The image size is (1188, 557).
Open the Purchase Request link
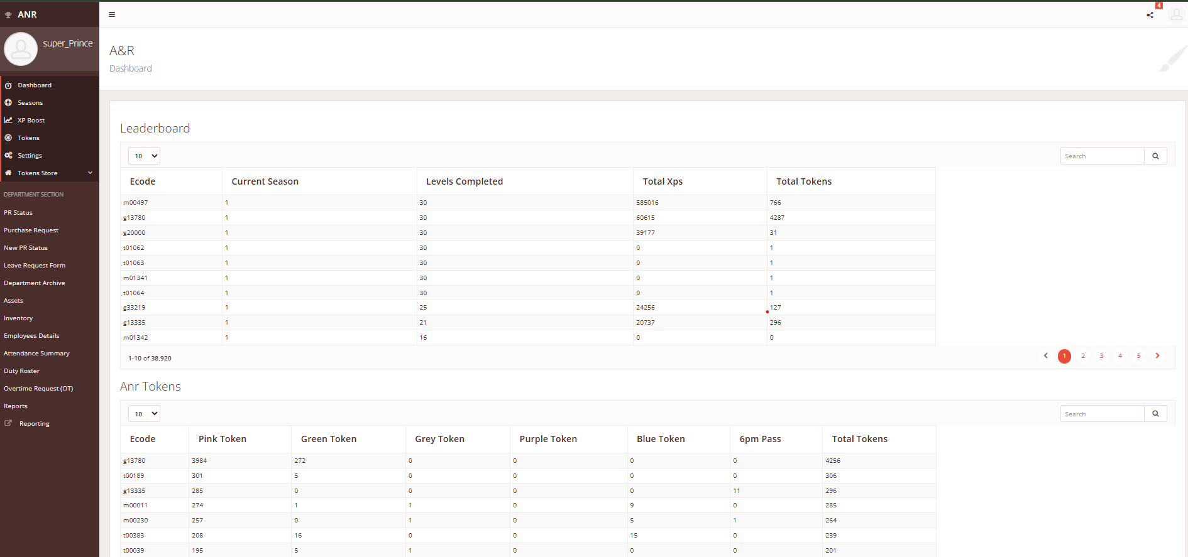pos(31,230)
